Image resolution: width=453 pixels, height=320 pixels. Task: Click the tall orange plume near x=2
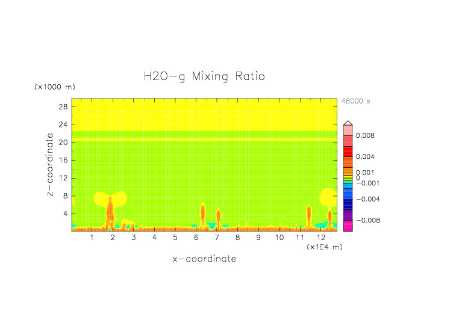click(110, 214)
